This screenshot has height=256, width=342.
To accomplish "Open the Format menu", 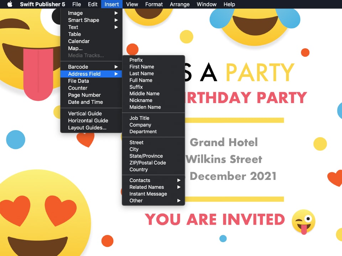I will [154, 4].
